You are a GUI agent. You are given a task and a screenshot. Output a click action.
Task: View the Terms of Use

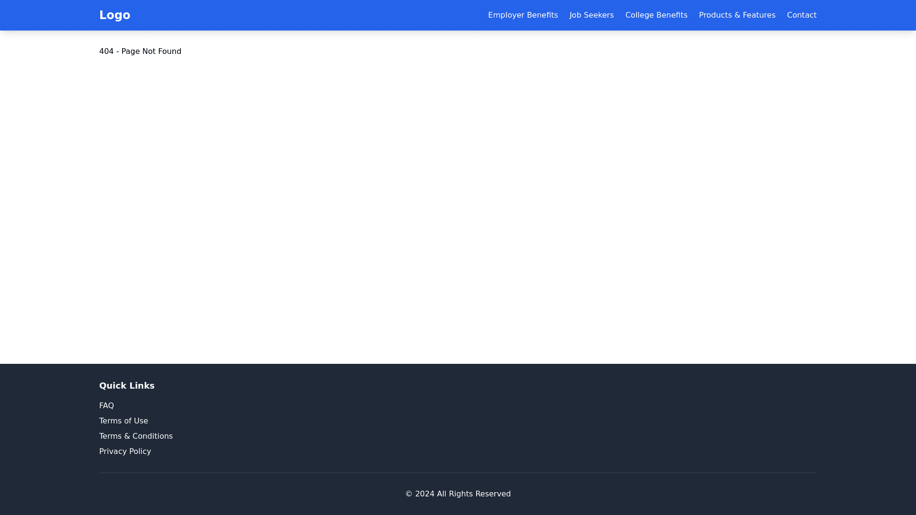point(124,421)
